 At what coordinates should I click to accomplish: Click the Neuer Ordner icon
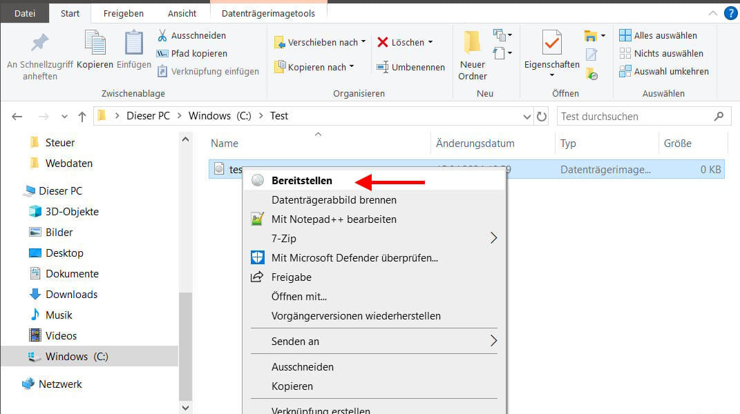[x=472, y=43]
